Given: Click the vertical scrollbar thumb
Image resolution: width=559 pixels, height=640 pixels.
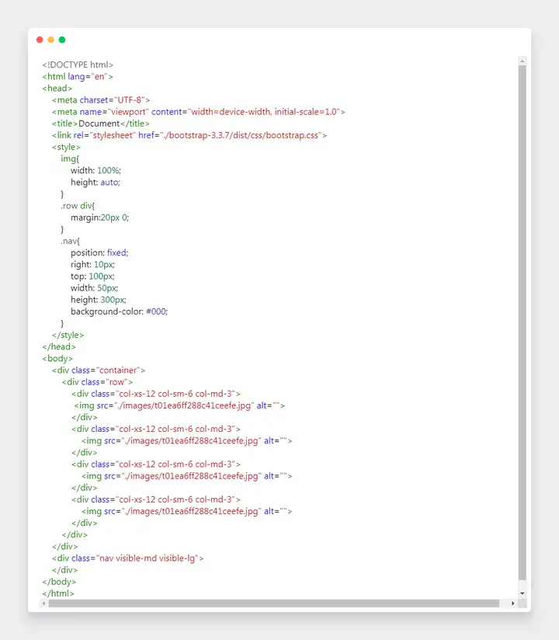Looking at the screenshot, I should (523, 322).
